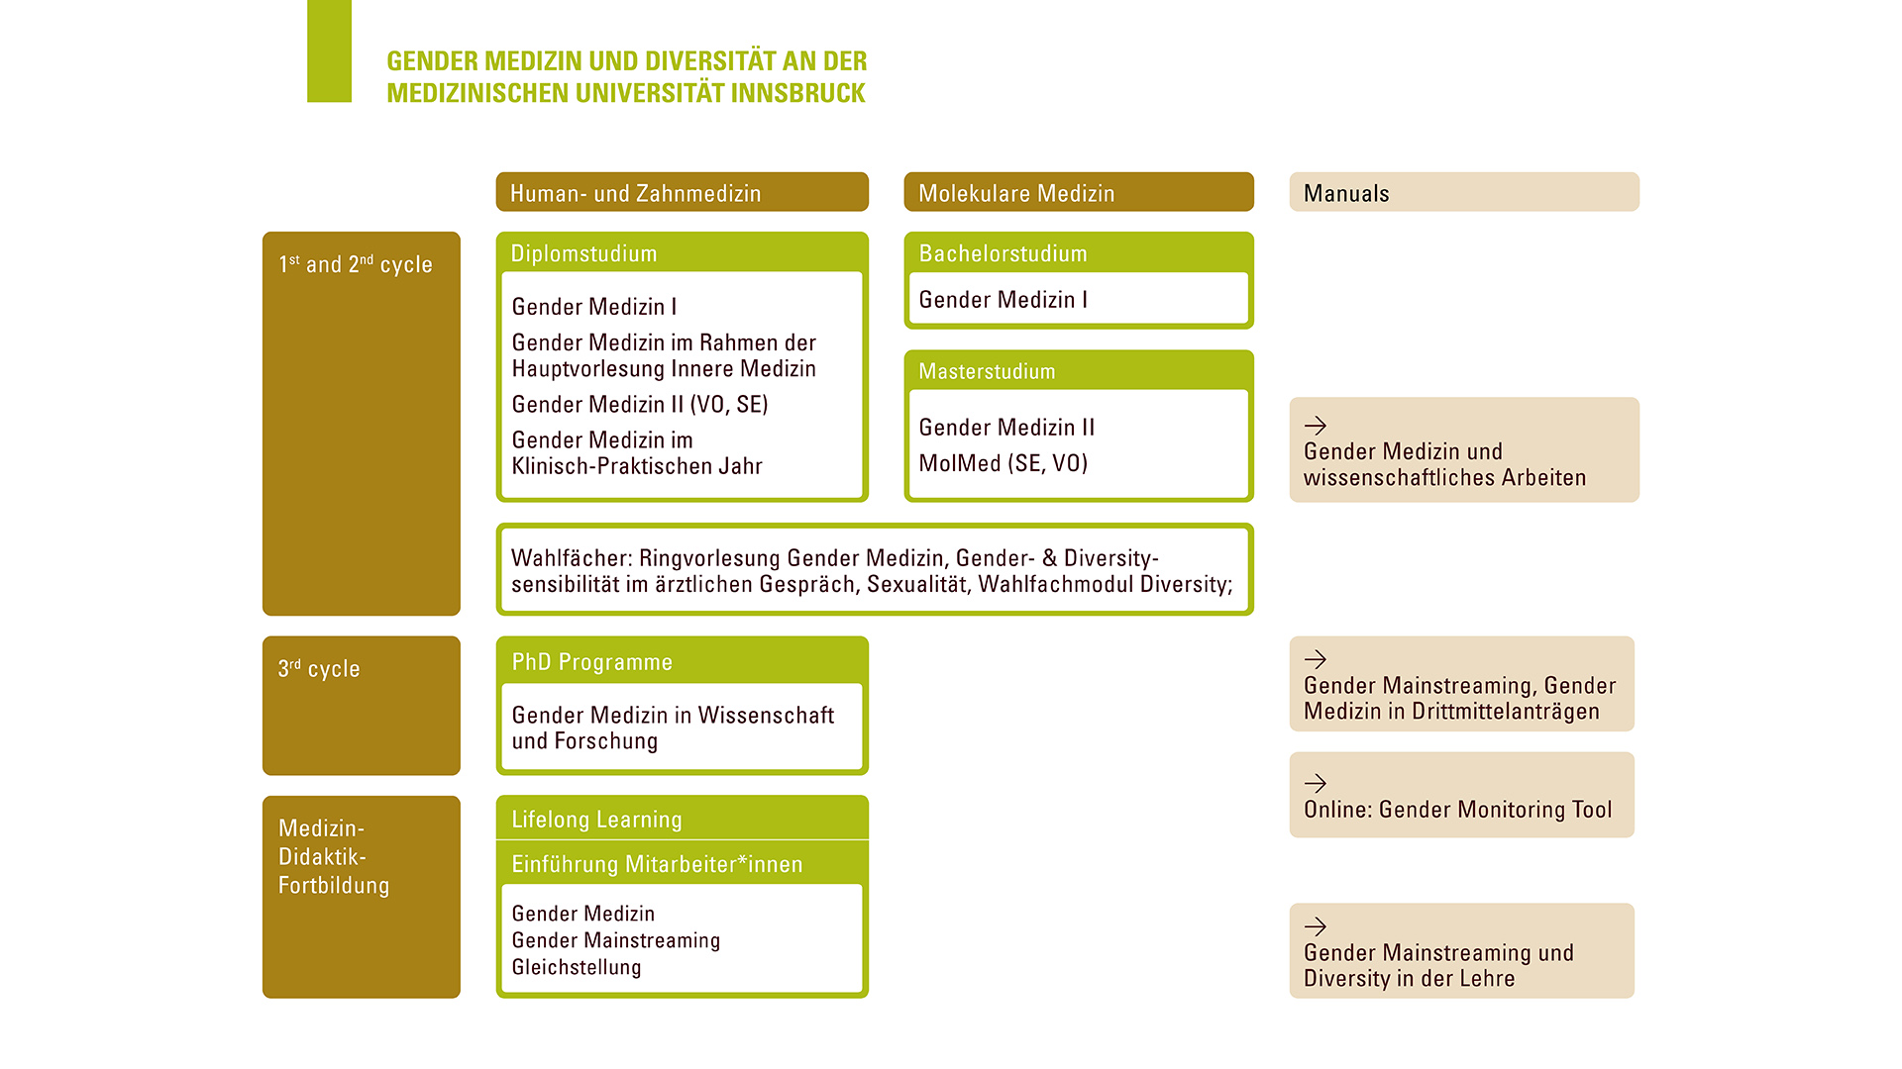Click 'Gender Medizin I' under Diplomstudium

(x=594, y=307)
